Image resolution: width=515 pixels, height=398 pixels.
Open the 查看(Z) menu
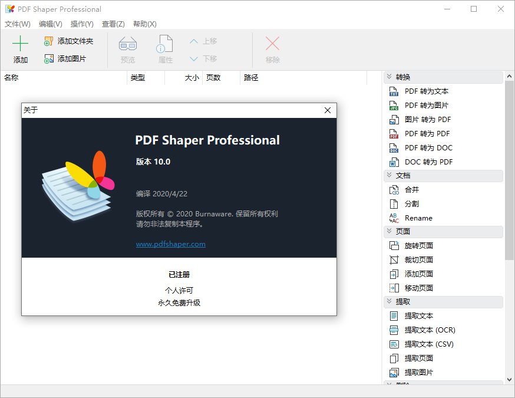pyautogui.click(x=113, y=24)
